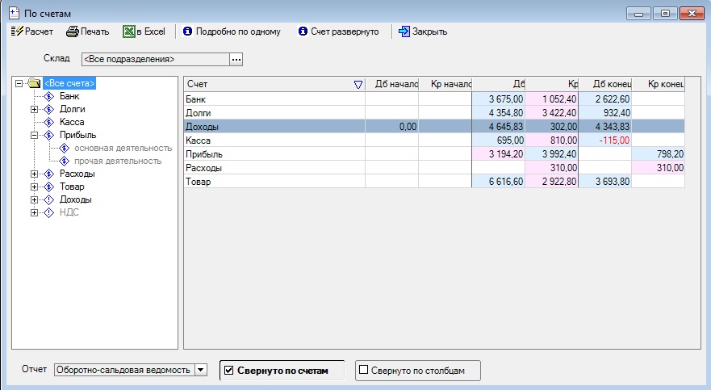Uncheck Свернуто по счетам checkbox
This screenshot has width=711, height=390.
click(229, 371)
